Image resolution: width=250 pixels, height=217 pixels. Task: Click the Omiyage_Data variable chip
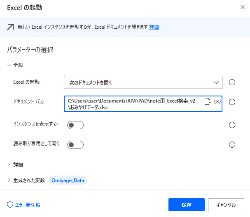[68, 180]
